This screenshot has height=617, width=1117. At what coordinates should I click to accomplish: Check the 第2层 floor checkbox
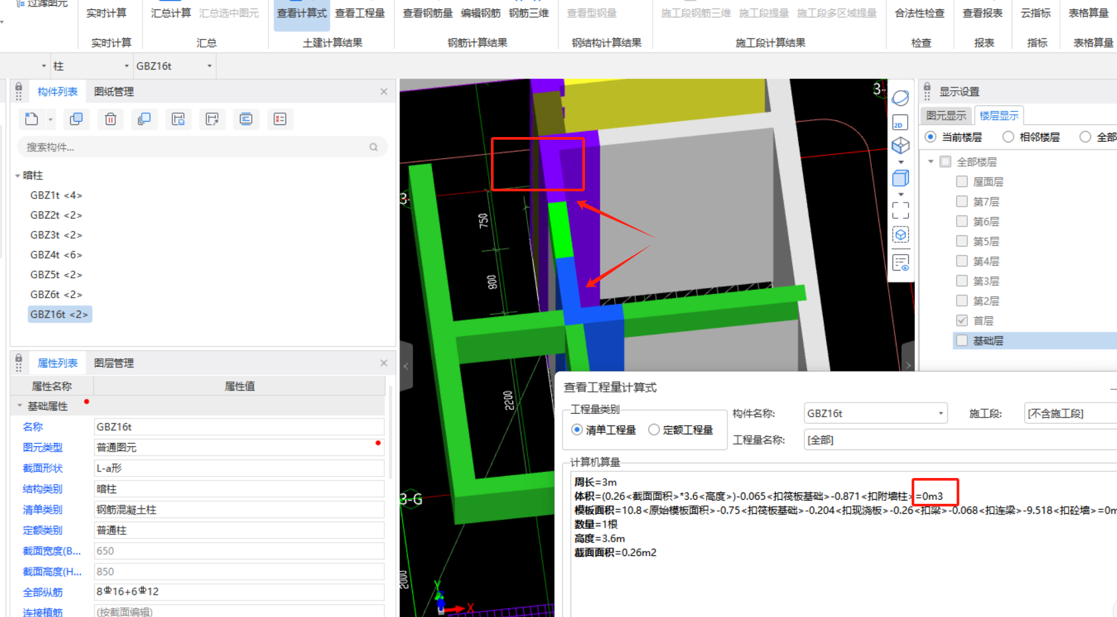[962, 301]
